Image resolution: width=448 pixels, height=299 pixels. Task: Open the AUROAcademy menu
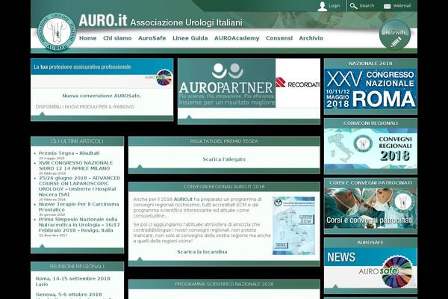pyautogui.click(x=237, y=38)
